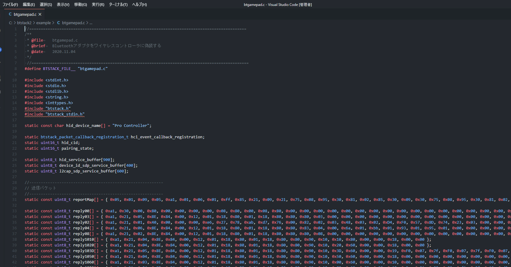Place cursor on #include <stdlib.h>
This screenshot has height=267, width=511.
[46, 91]
